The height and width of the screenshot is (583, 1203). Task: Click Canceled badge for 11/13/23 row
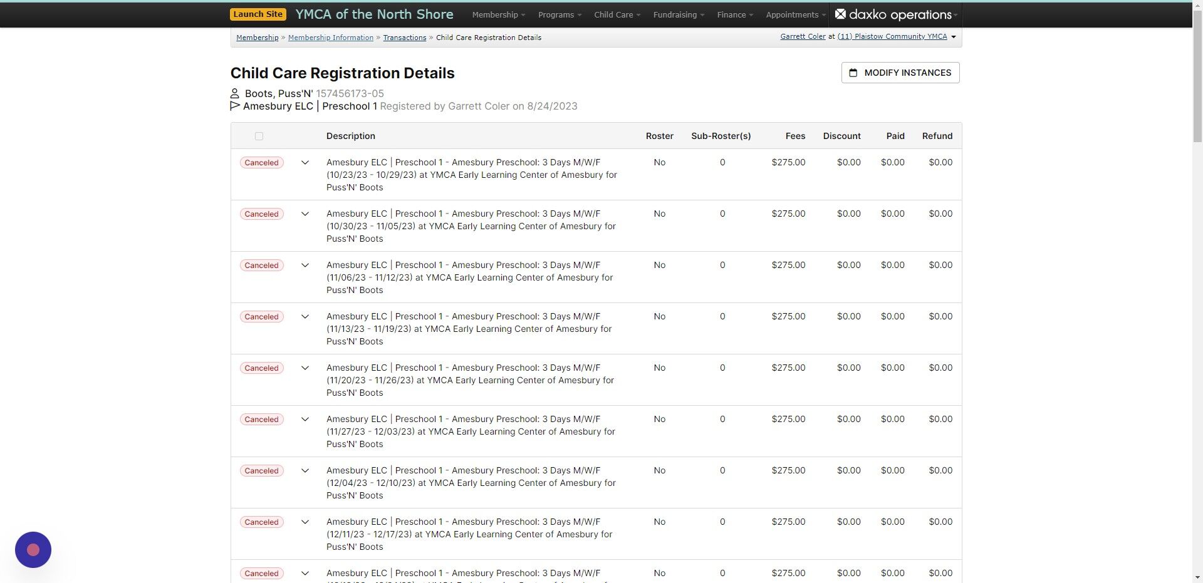tap(261, 317)
